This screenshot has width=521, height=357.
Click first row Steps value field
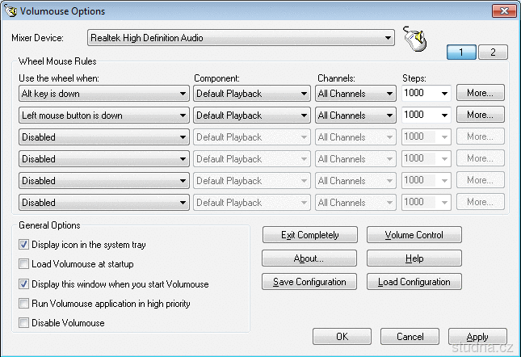point(420,94)
